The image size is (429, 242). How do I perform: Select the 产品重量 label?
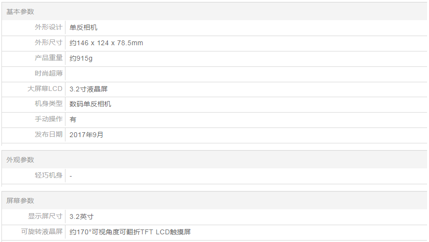[48, 58]
